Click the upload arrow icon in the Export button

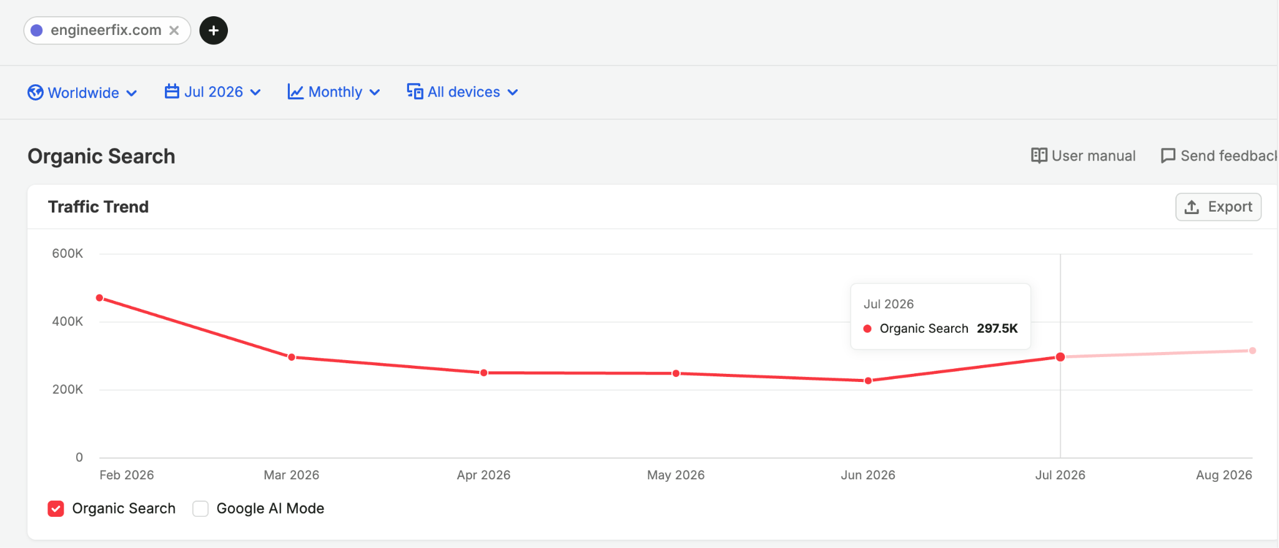1192,207
